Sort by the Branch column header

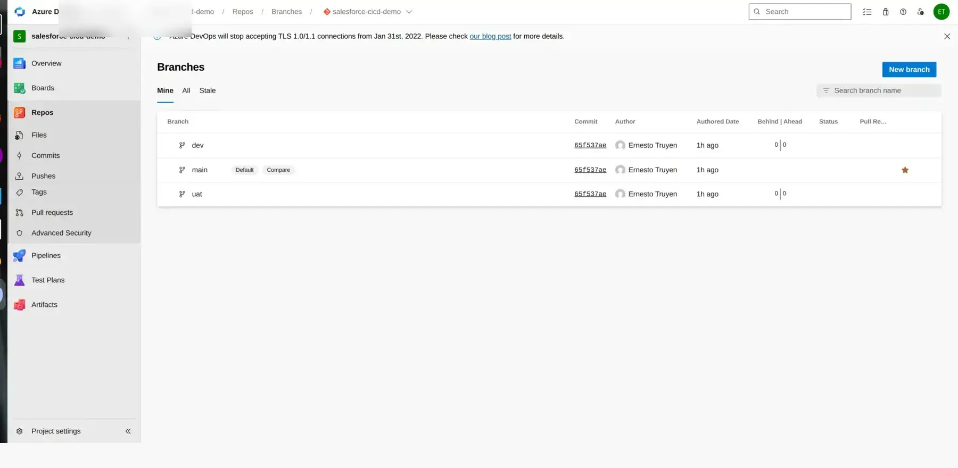(x=178, y=122)
